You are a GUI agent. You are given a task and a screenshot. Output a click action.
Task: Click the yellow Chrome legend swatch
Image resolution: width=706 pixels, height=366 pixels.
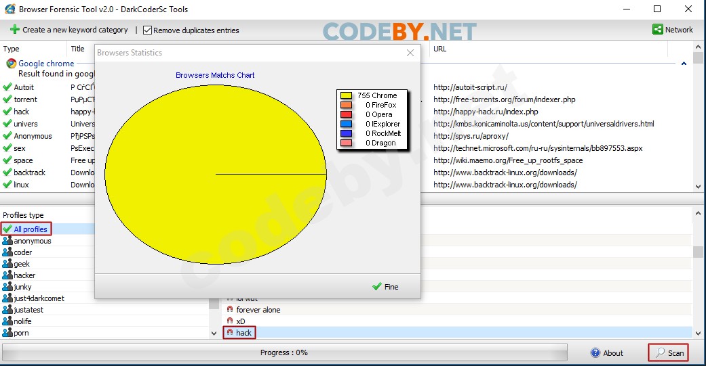tap(347, 95)
